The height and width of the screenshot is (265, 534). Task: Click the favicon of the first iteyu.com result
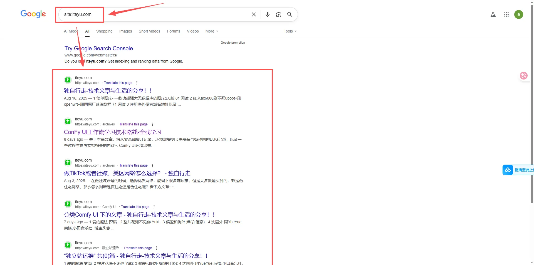point(68,80)
